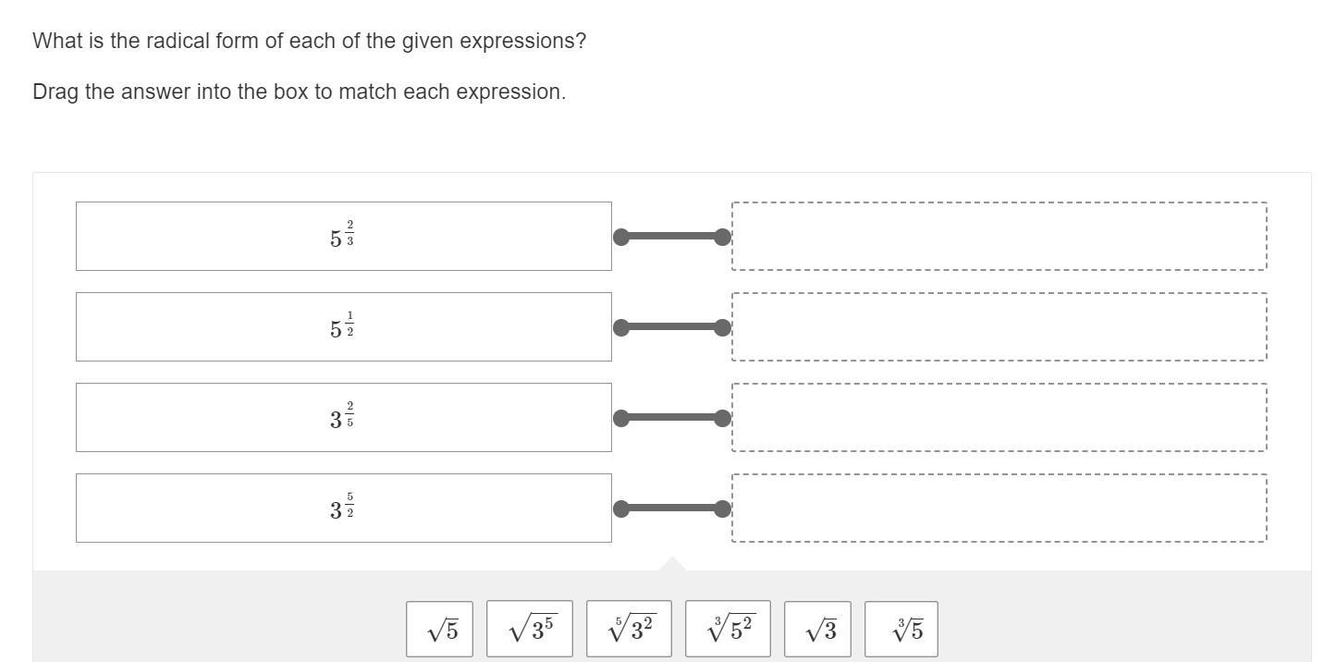Select the dashed drop box beside 5^(1/2)

(x=999, y=327)
